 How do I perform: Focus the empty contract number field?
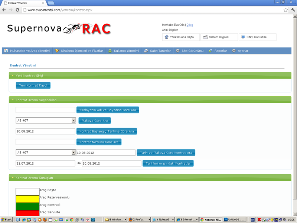coord(45,142)
